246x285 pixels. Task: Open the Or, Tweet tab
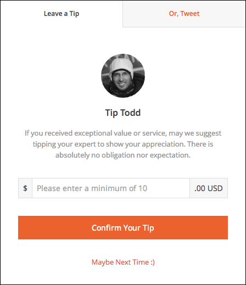[x=184, y=14]
